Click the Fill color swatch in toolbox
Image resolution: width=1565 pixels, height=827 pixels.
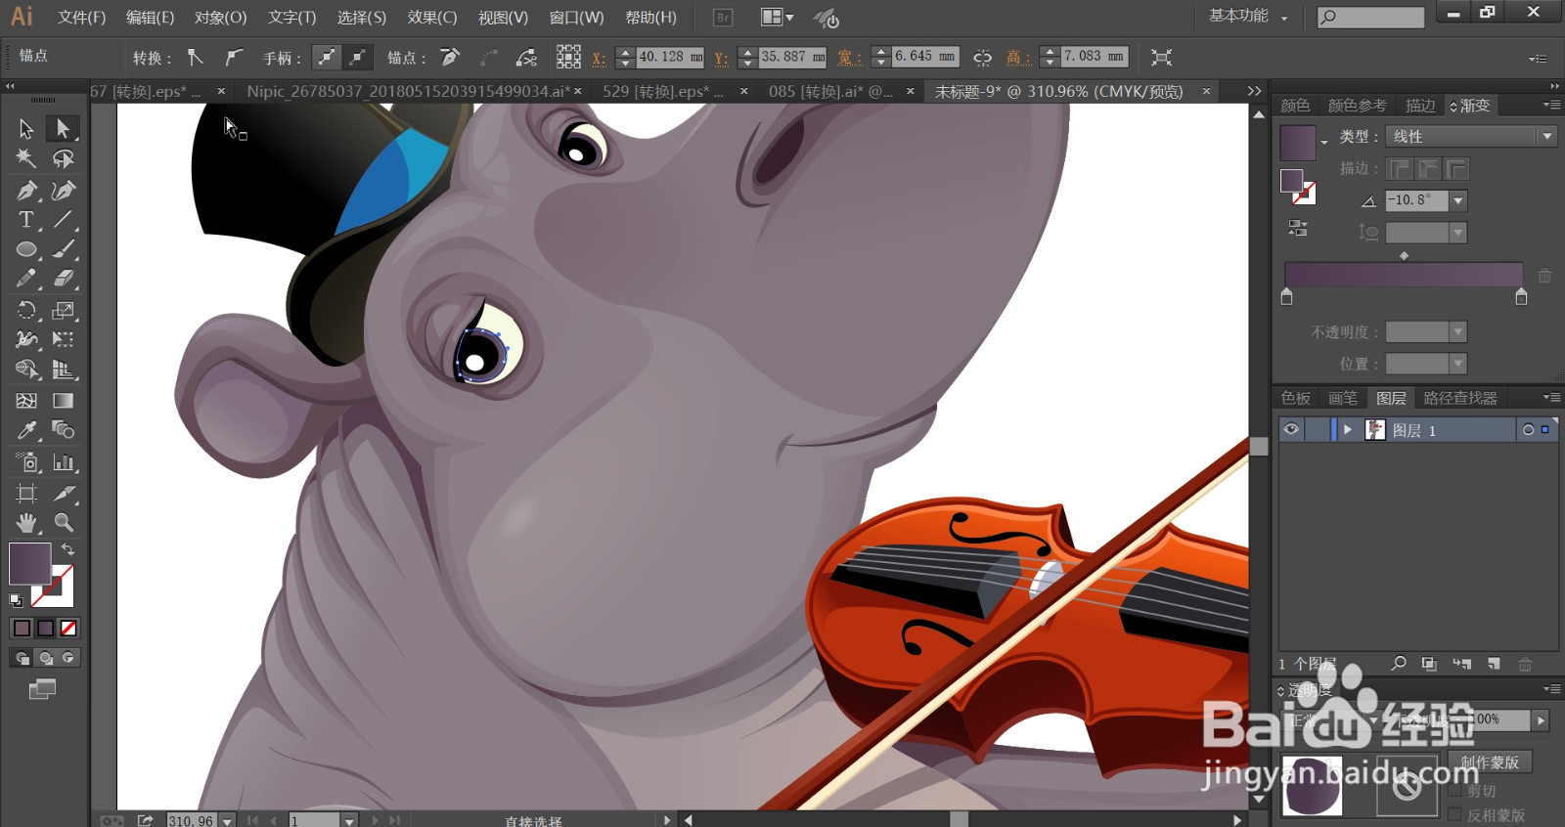pos(29,564)
